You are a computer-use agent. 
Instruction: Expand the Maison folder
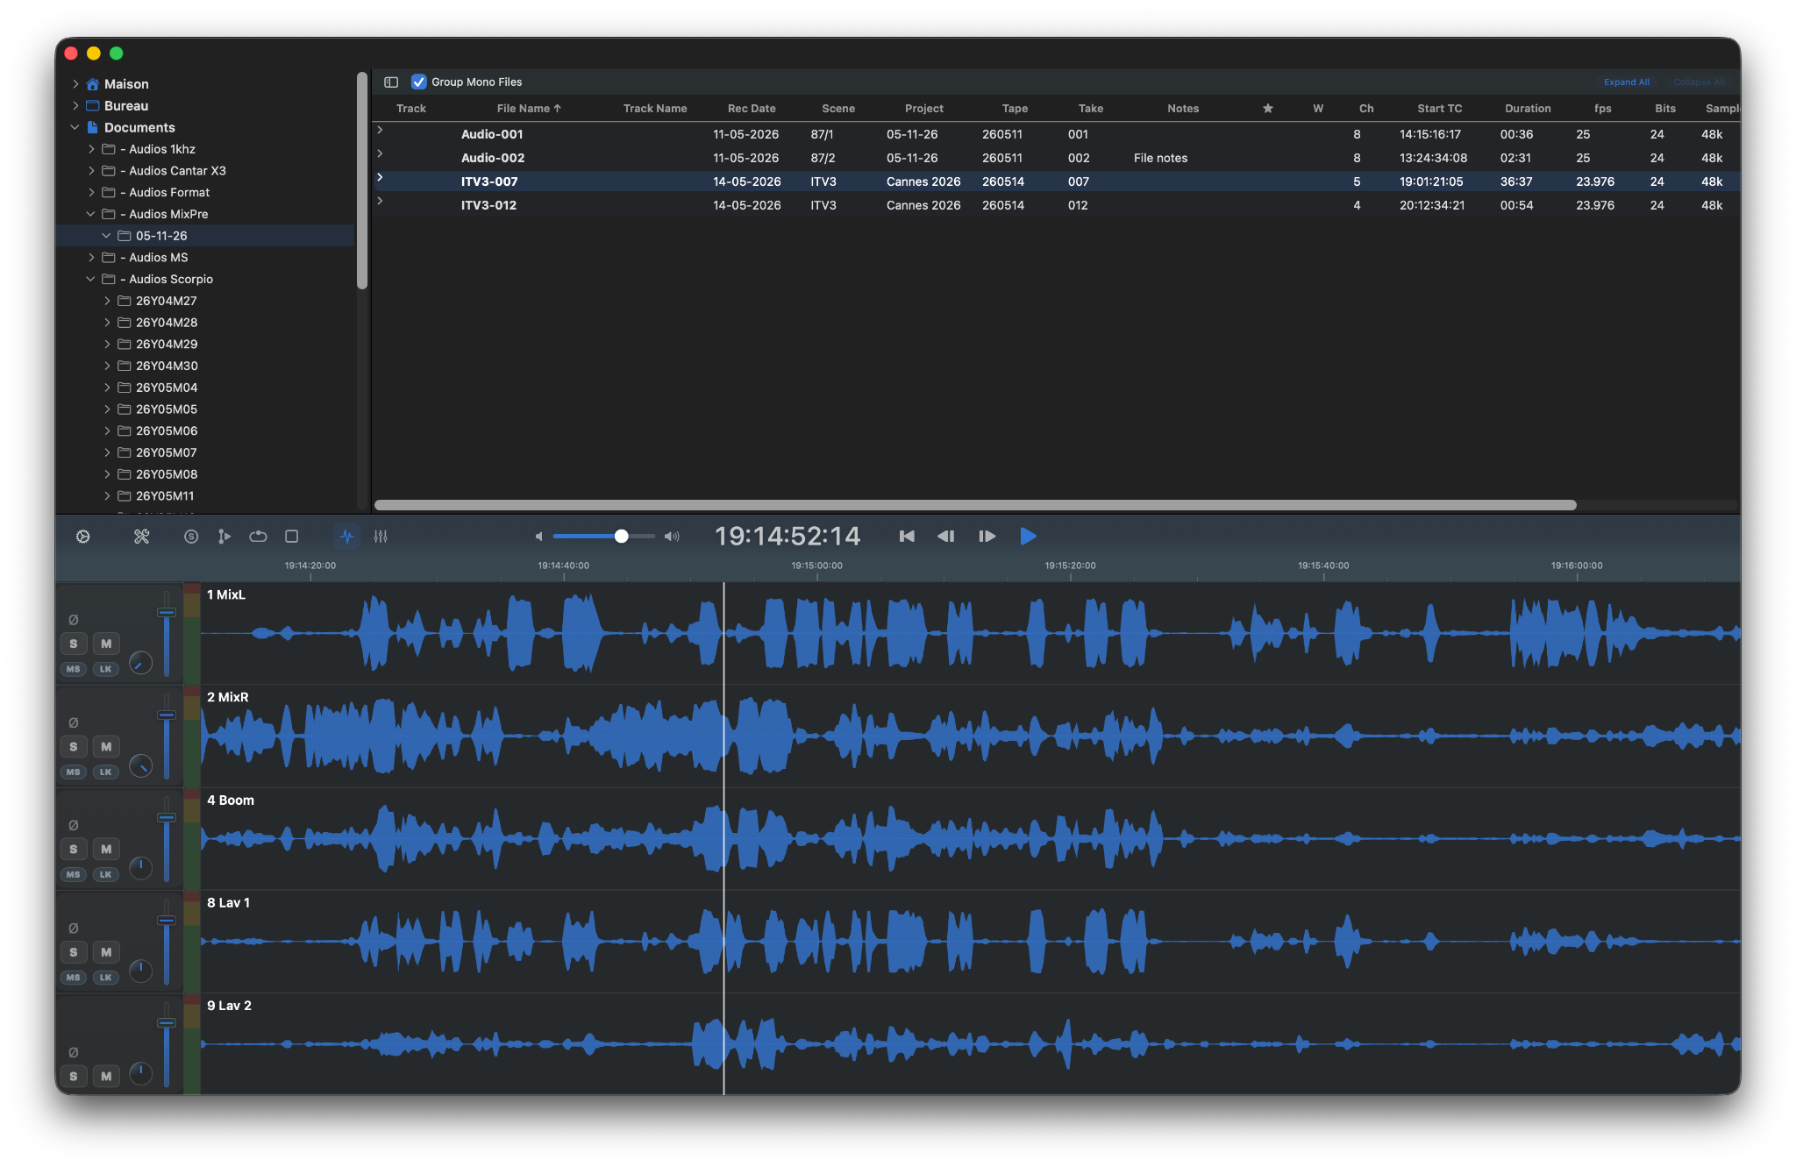(x=75, y=84)
